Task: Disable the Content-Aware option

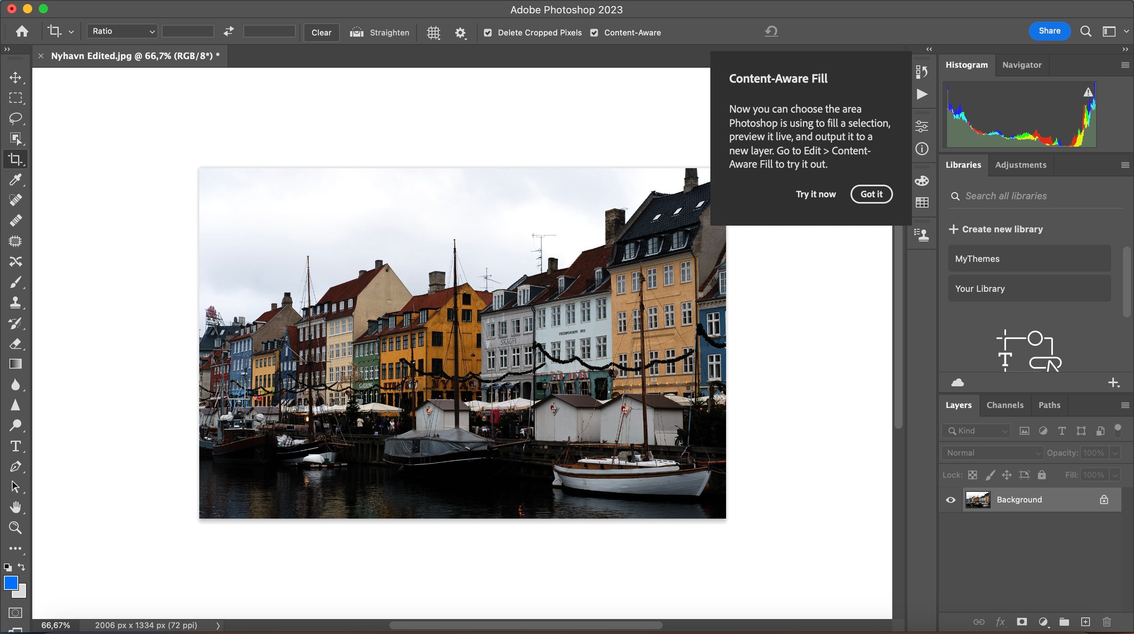Action: point(594,32)
